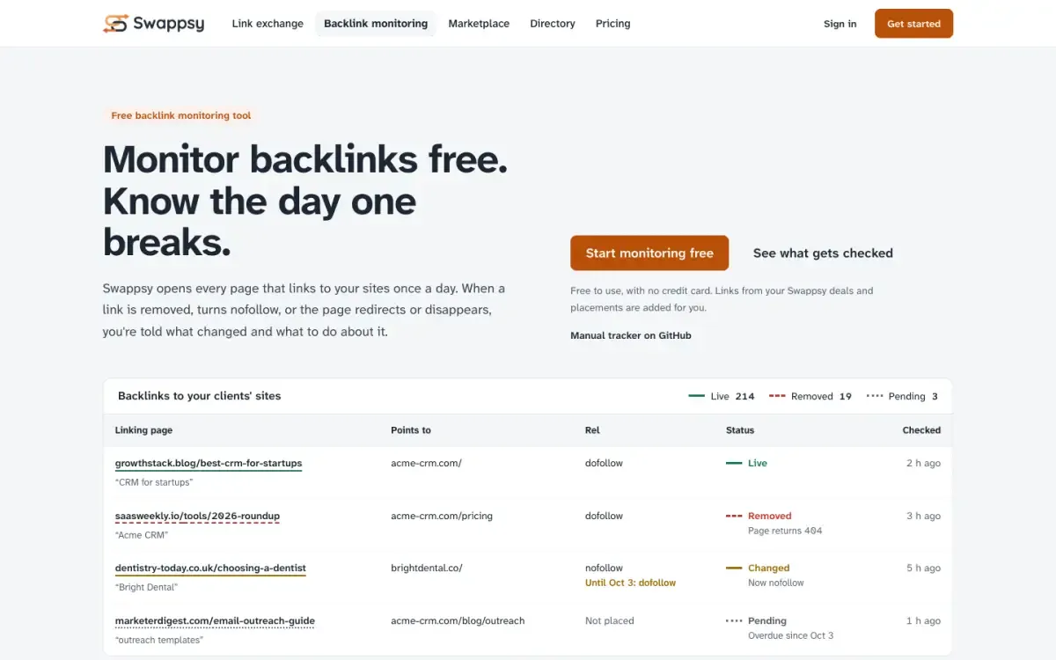The height and width of the screenshot is (660, 1056).
Task: Click the Get started button
Action: coord(913,24)
